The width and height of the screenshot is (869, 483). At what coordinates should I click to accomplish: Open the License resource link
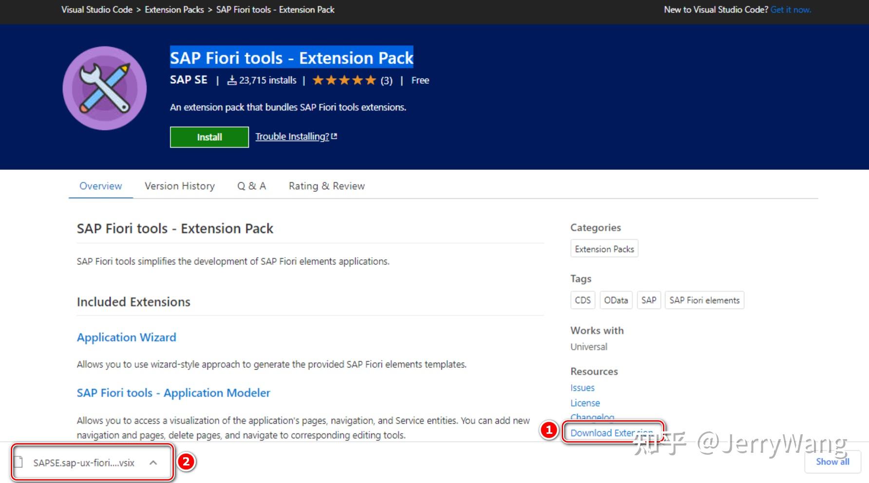(x=585, y=403)
